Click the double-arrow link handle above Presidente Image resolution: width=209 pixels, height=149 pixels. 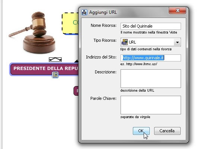(55, 60)
